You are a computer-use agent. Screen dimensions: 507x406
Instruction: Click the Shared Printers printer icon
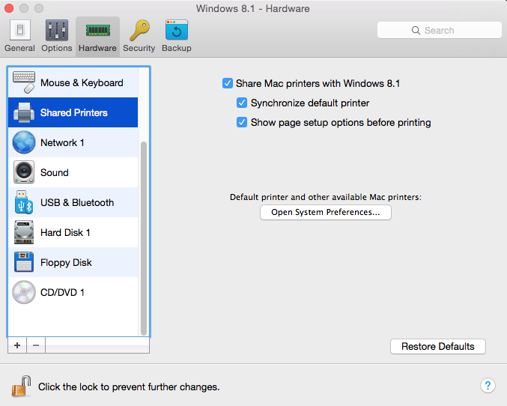24,112
